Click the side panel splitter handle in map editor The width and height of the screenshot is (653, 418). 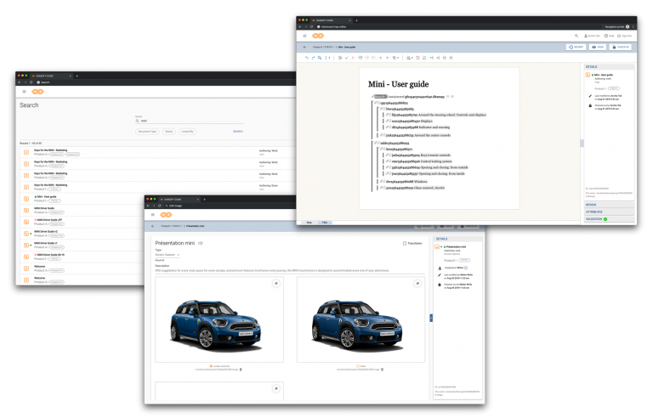pos(582,144)
